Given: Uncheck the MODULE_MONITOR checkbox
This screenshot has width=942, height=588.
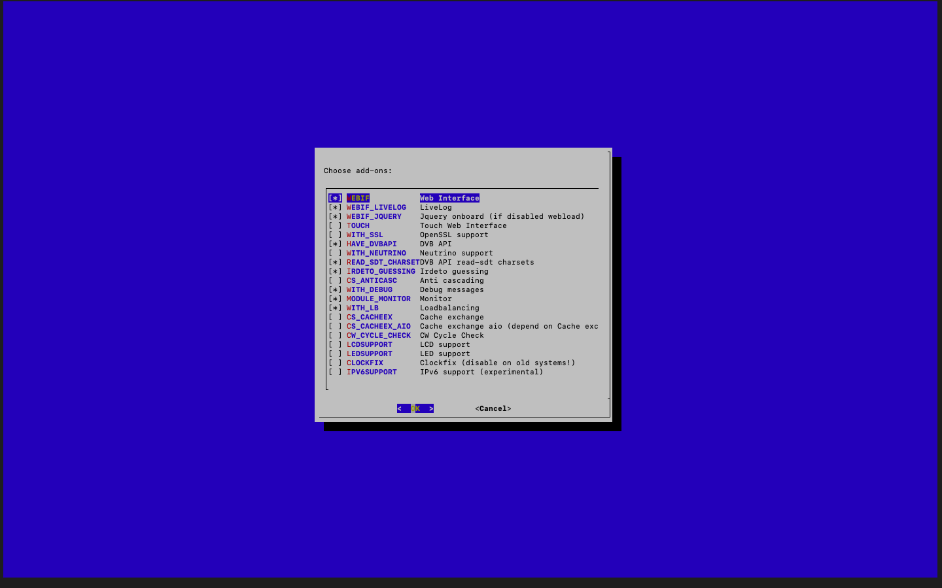Looking at the screenshot, I should [x=335, y=299].
